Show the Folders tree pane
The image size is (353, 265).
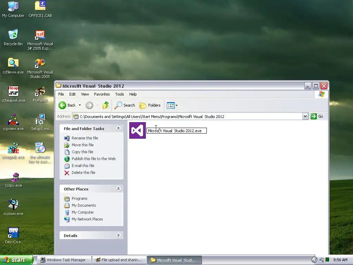(x=150, y=105)
